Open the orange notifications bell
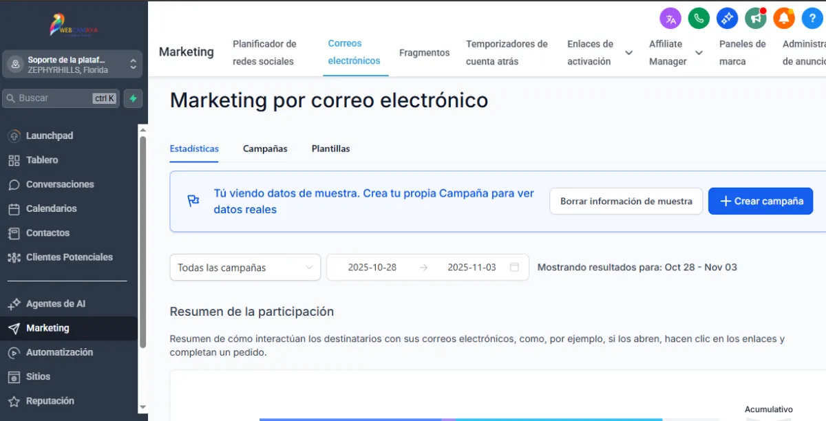This screenshot has width=826, height=421. tap(784, 19)
